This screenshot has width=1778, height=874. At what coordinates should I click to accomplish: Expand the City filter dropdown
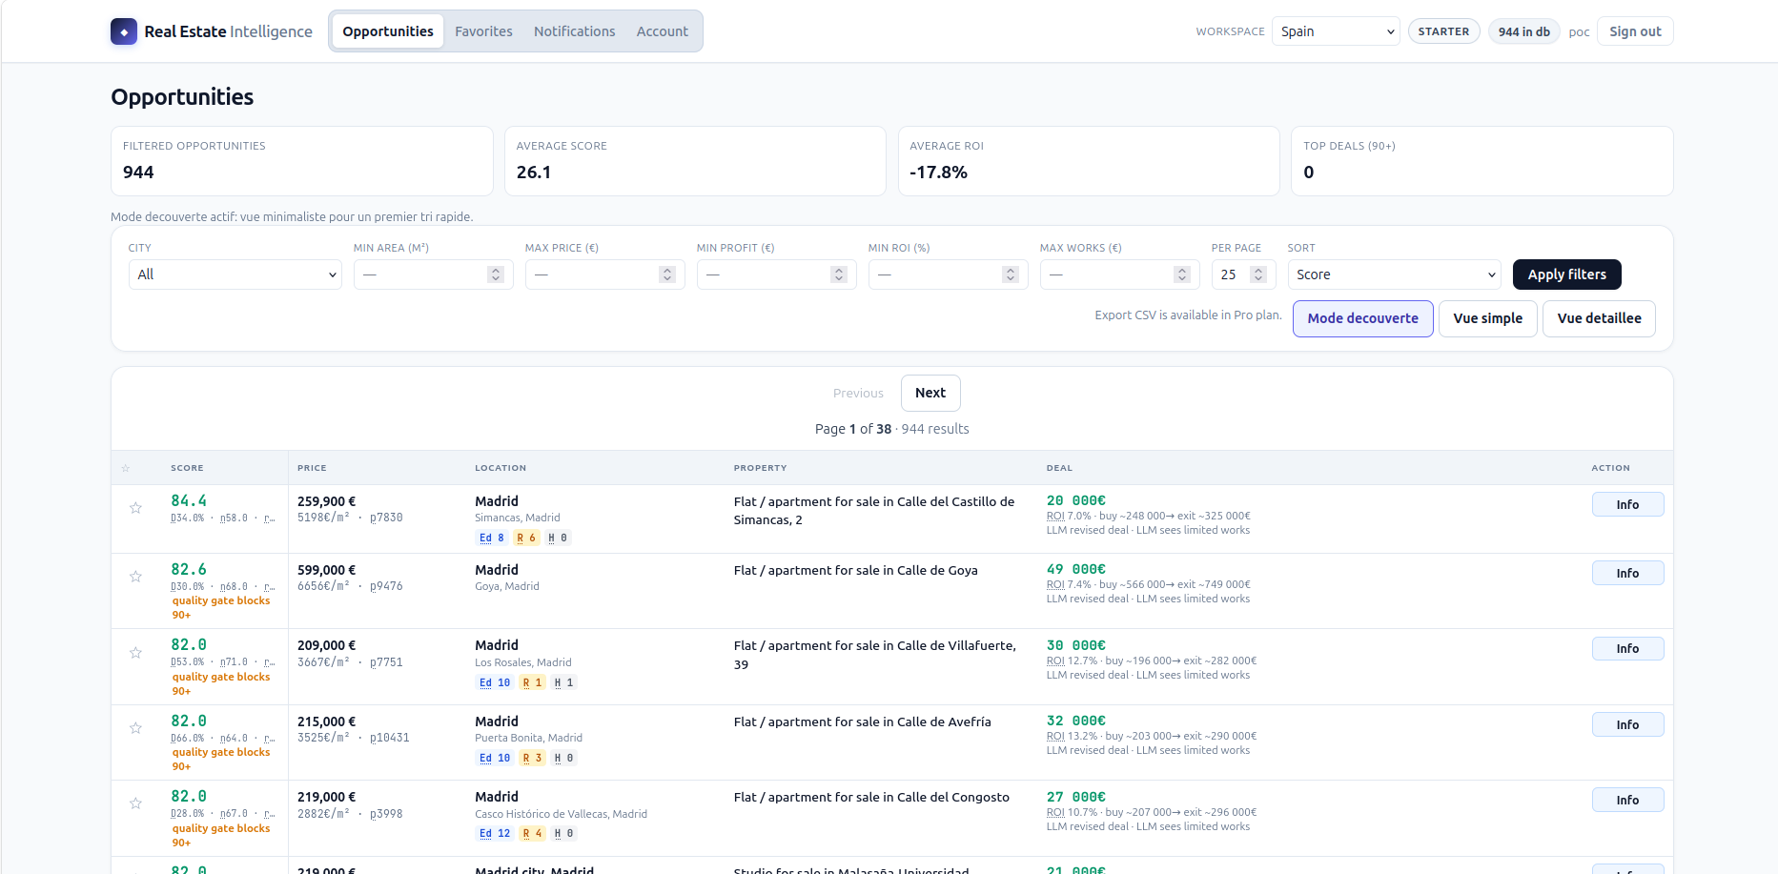point(235,274)
